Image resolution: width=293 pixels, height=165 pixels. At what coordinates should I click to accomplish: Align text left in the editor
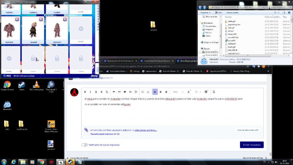[155, 92]
